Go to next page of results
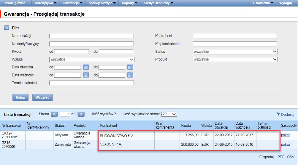 tap(81, 114)
